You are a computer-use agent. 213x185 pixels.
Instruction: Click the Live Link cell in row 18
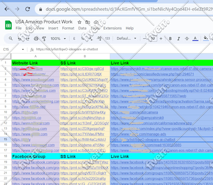(x=162, y=156)
